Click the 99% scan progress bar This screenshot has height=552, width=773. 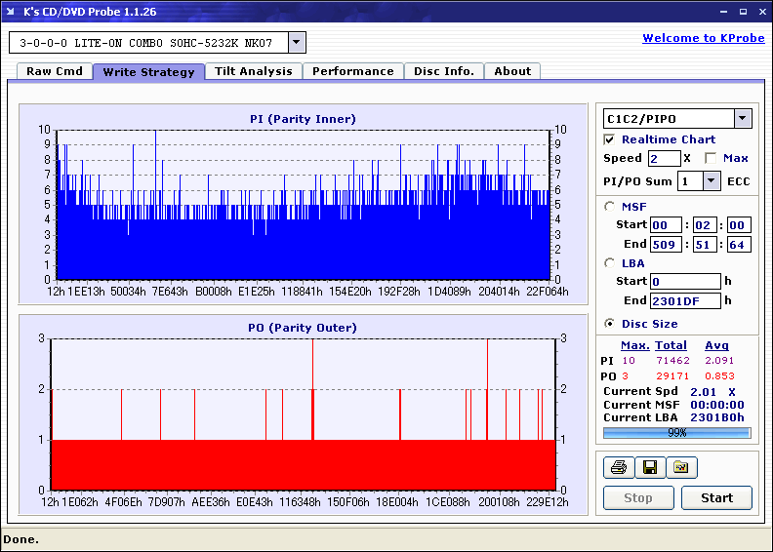pyautogui.click(x=676, y=432)
